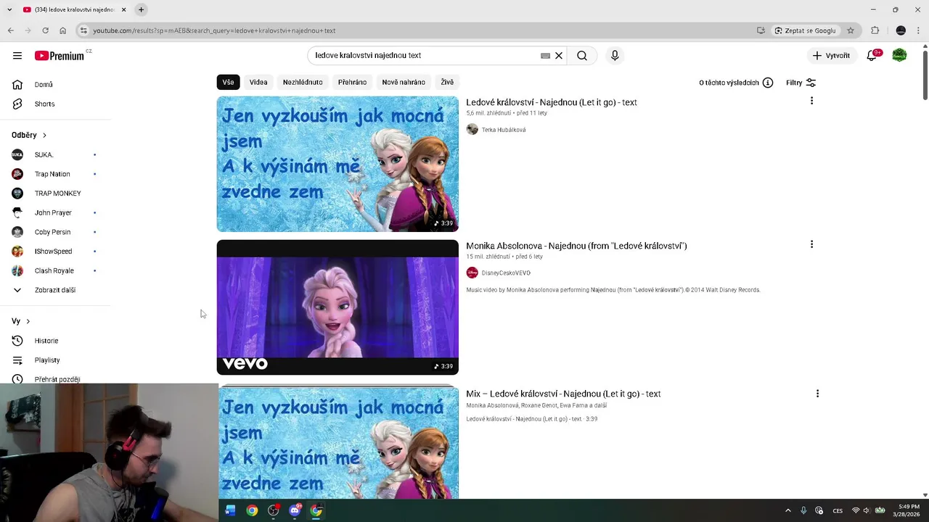Image resolution: width=929 pixels, height=522 pixels.
Task: Open the Filtry filter panel
Action: pyautogui.click(x=801, y=83)
